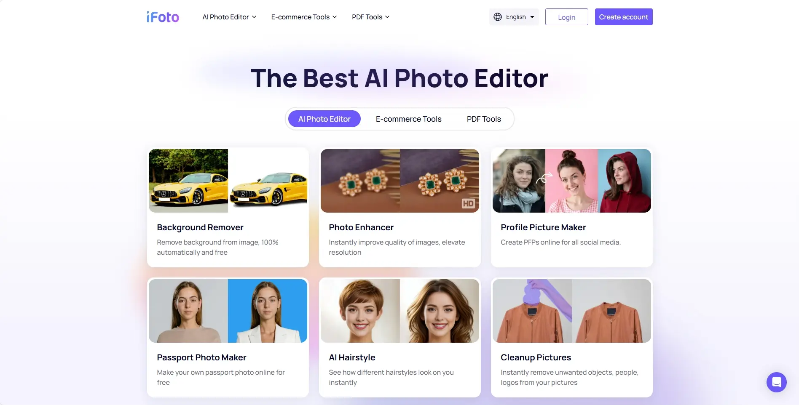Image resolution: width=799 pixels, height=405 pixels.
Task: Click the iFoto logo
Action: point(163,17)
